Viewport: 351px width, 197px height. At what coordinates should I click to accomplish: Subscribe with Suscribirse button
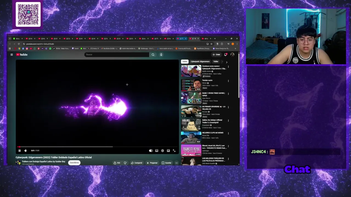coord(74,163)
